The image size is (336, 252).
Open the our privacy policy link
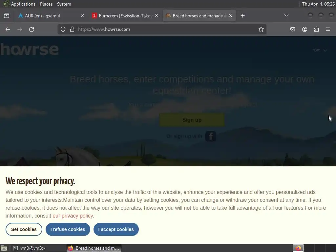click(73, 216)
